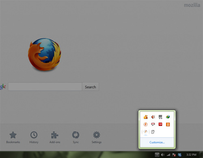This screenshot has width=203, height=158.
Task: Click the Show desktop strip
Action: coord(201,155)
